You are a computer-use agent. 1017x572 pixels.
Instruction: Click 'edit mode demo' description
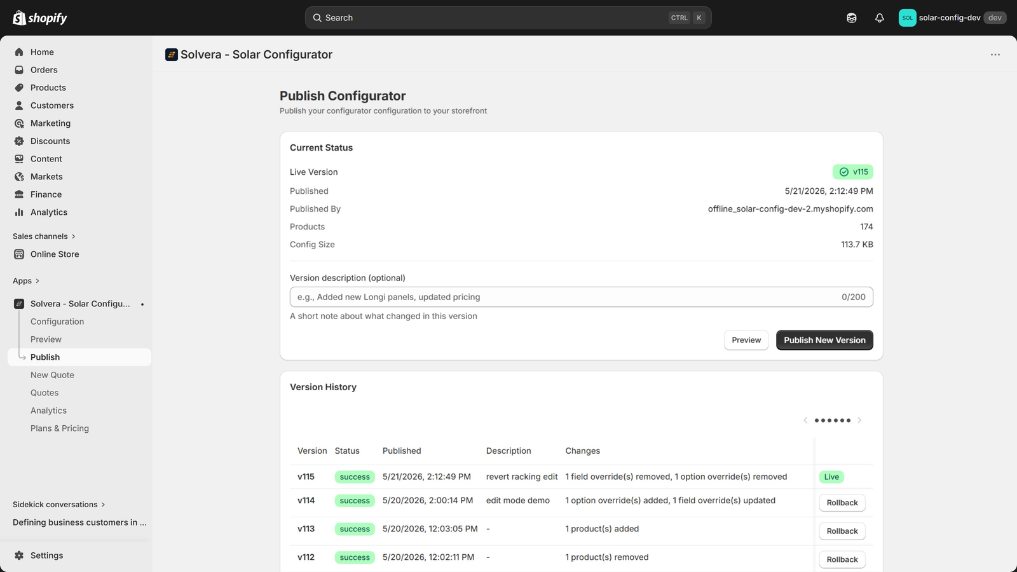(518, 501)
